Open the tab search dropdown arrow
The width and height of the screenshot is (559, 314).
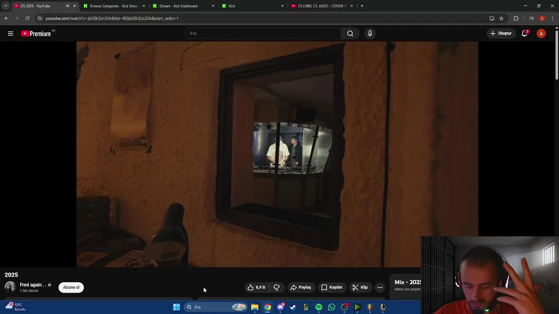[x=6, y=6]
